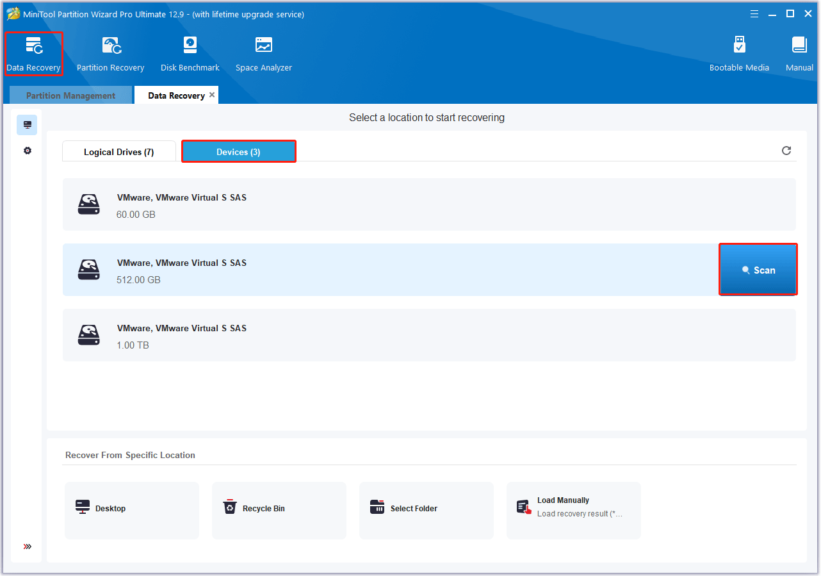Image resolution: width=821 pixels, height=576 pixels.
Task: Recover from Recycle Bin
Action: pos(279,511)
